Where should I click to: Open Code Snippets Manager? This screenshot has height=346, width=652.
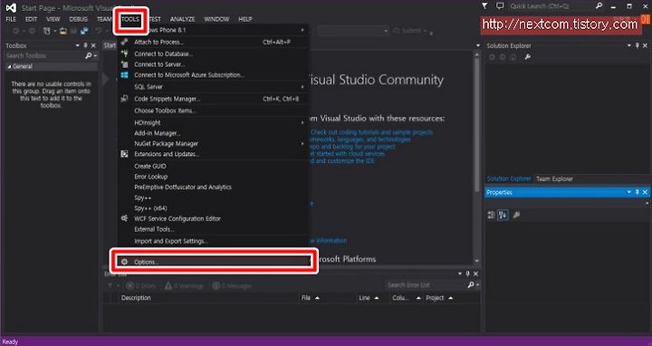pos(214,99)
